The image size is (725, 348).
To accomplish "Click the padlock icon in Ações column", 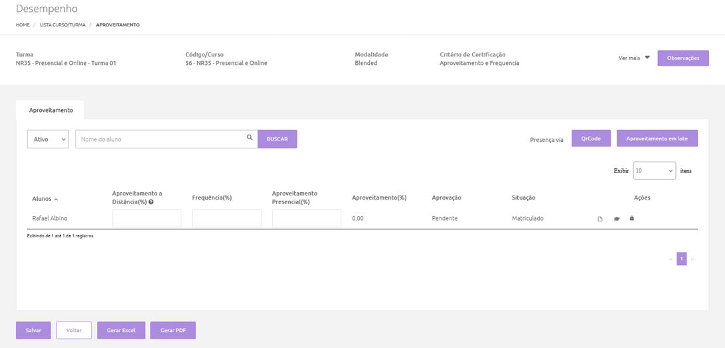I will click(631, 218).
